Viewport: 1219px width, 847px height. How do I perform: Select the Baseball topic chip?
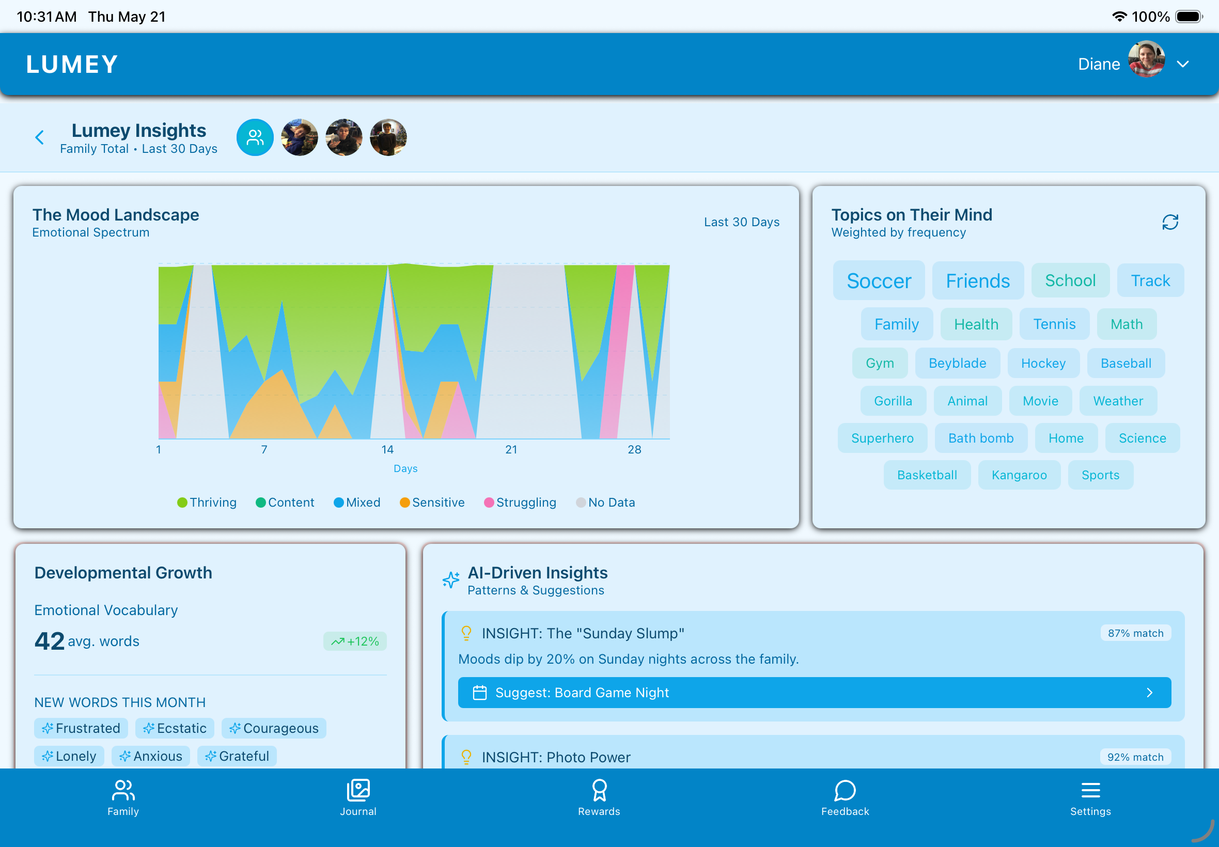tap(1126, 363)
